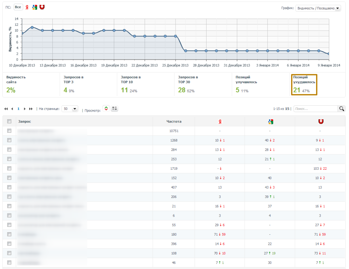The width and height of the screenshot is (349, 269).
Task: Switch to position changes view icon
Action: click(106, 108)
